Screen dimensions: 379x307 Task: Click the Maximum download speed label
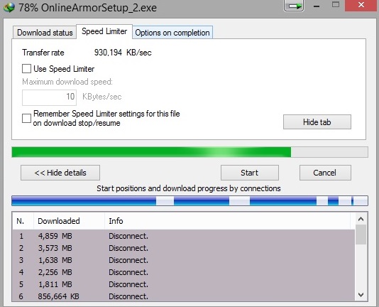coord(67,82)
